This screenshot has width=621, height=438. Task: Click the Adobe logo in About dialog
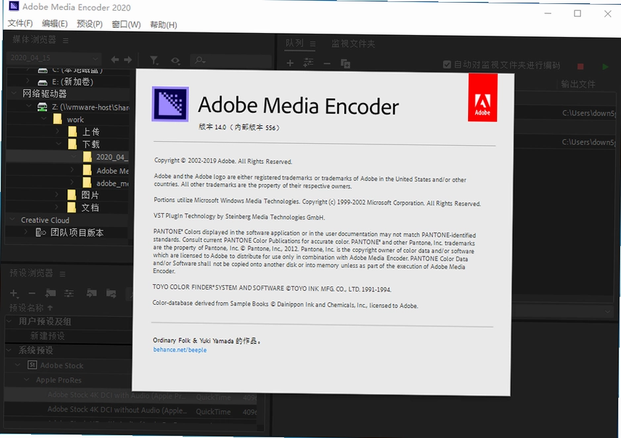(483, 97)
